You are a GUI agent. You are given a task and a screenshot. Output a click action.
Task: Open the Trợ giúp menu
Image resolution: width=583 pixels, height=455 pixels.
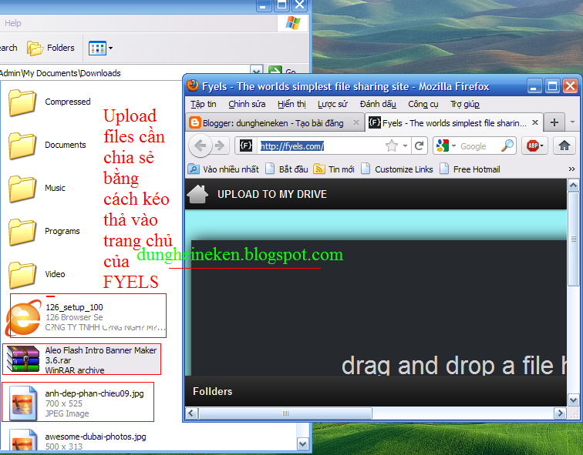[x=465, y=104]
